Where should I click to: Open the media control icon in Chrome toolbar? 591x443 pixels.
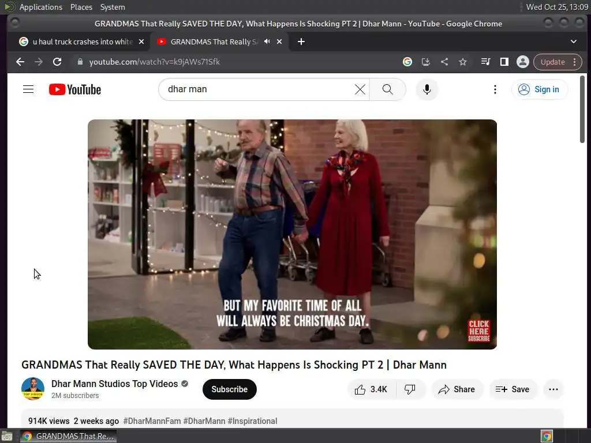click(485, 62)
